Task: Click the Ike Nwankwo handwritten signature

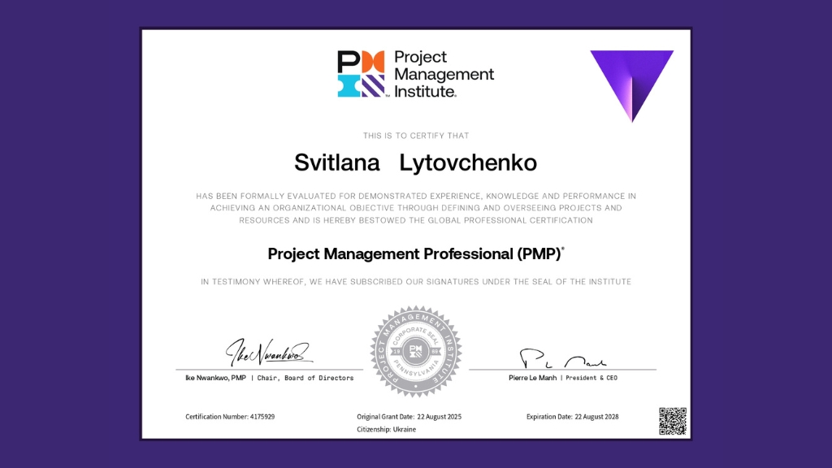Action: point(269,353)
